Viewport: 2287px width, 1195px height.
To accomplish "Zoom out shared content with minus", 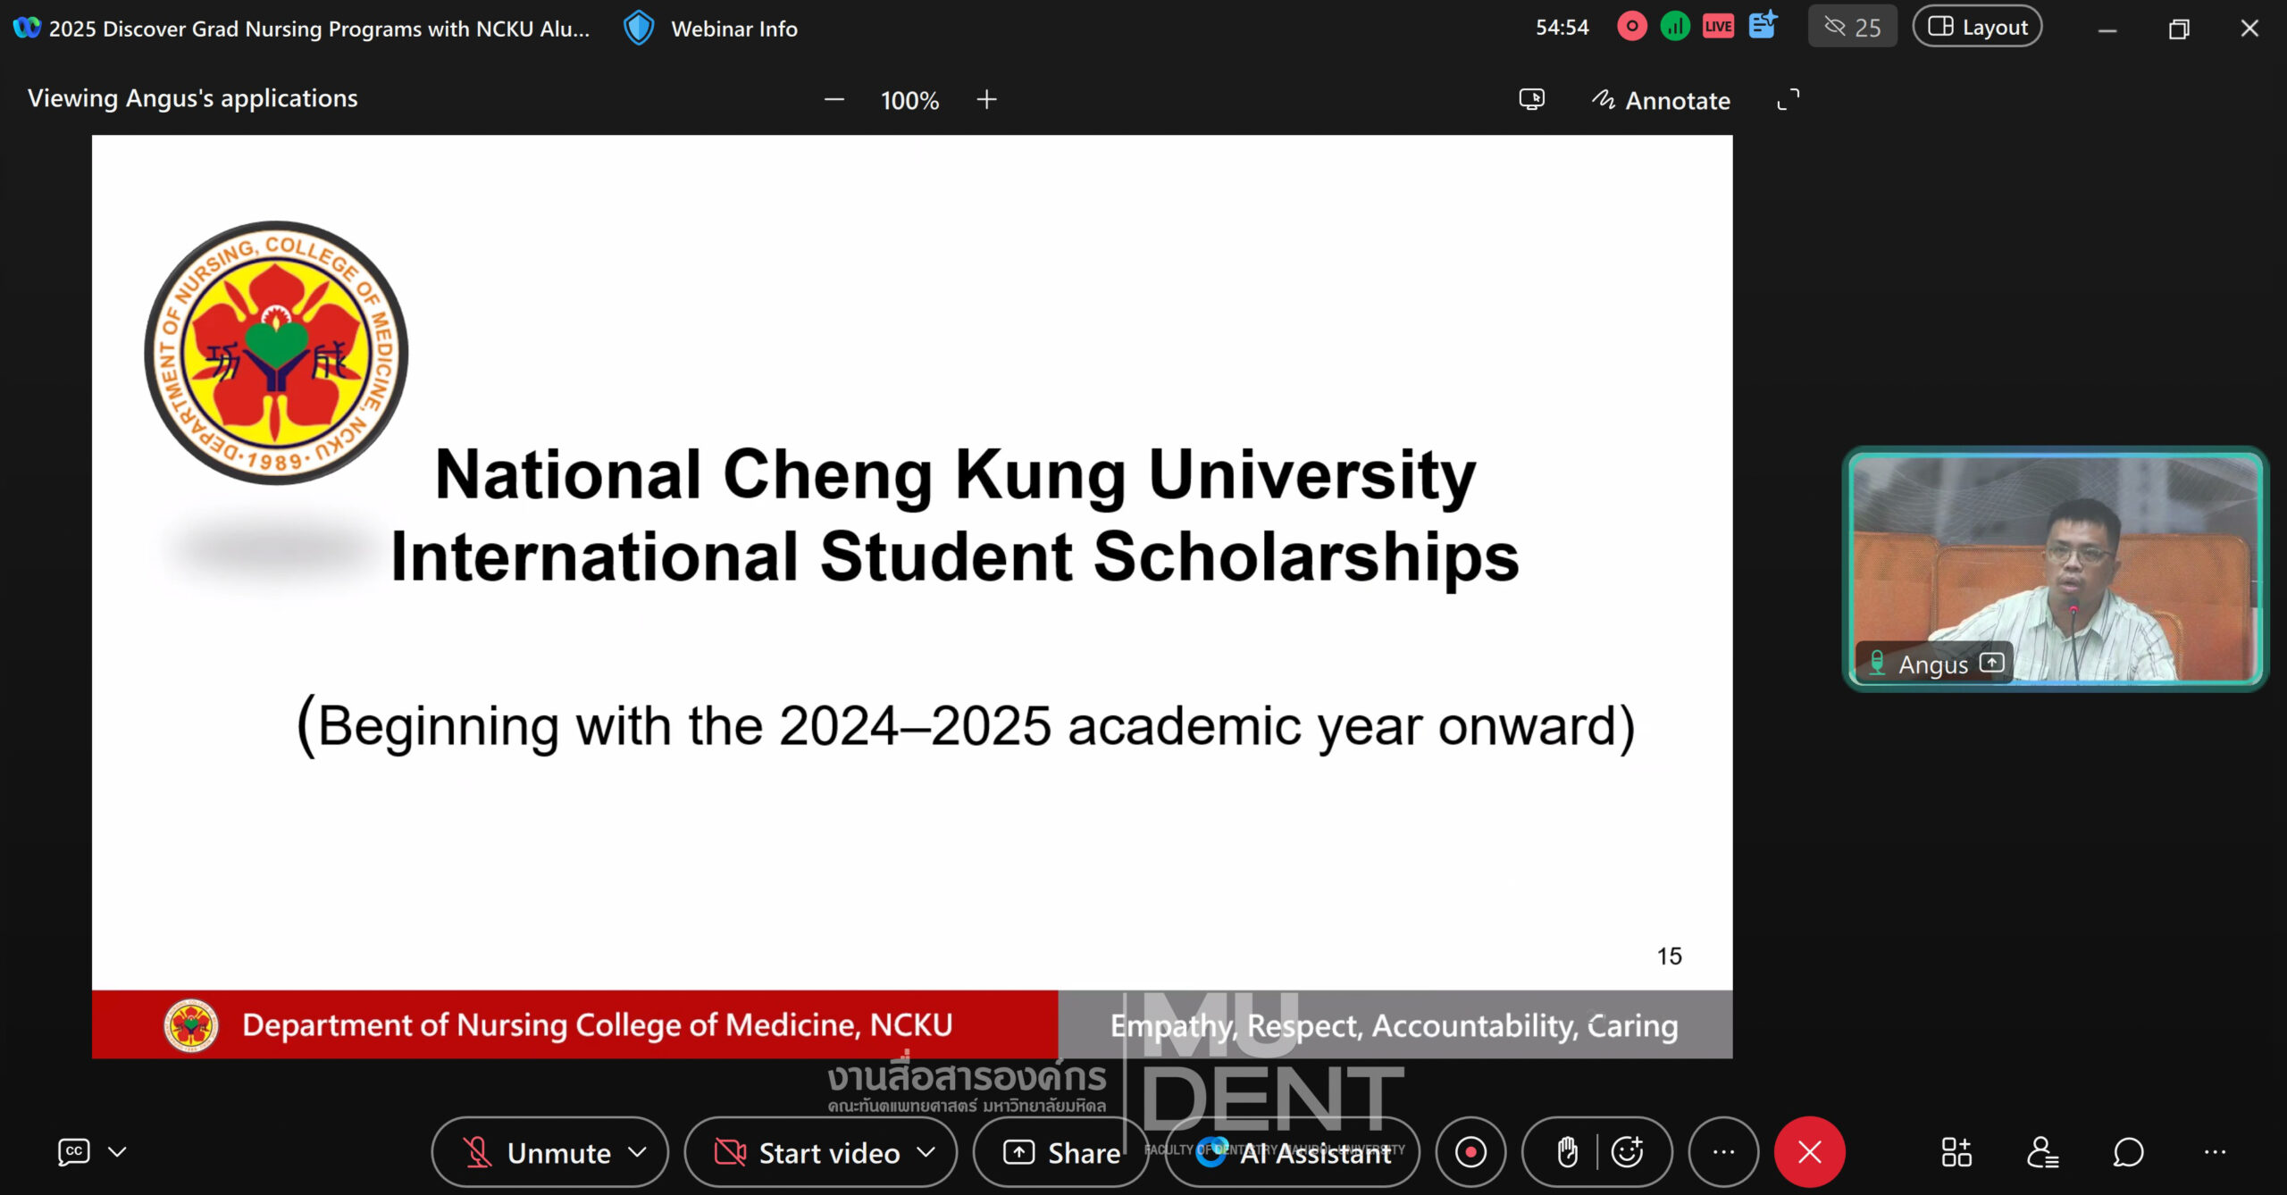I will point(834,100).
